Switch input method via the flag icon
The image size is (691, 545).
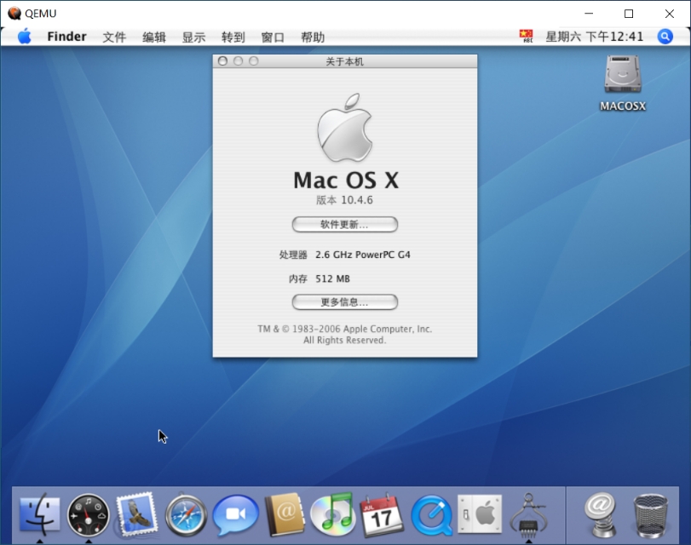click(x=527, y=37)
